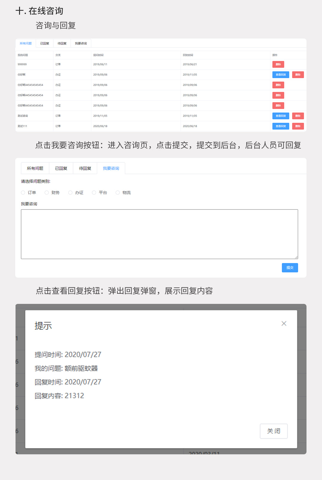Switch to 已回复 tab in the consultation form
The image size is (322, 480).
(61, 168)
